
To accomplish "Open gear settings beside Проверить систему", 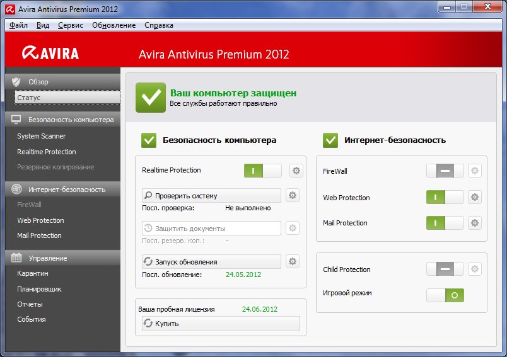I will click(x=293, y=195).
